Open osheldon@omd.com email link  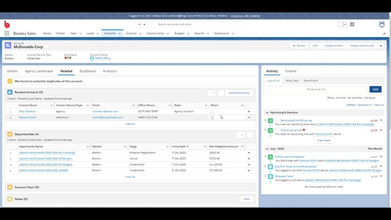[105, 112]
